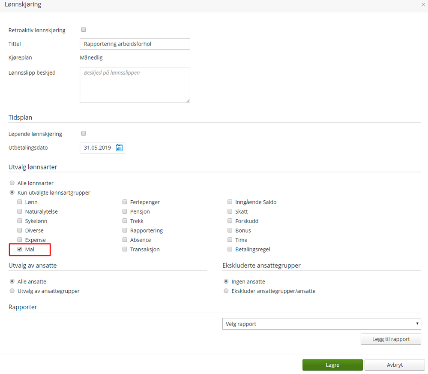Check the Feriepenger group
The width and height of the screenshot is (428, 374).
click(x=125, y=202)
